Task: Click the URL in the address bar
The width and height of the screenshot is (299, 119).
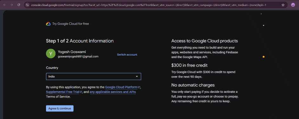Action: point(149,5)
